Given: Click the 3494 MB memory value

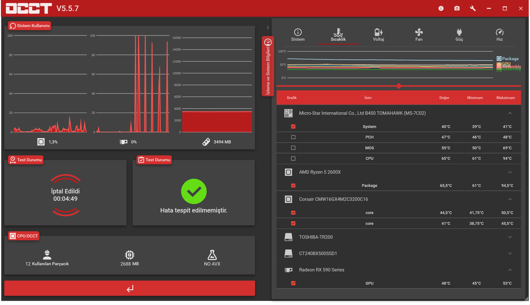Looking at the screenshot, I should coord(222,142).
